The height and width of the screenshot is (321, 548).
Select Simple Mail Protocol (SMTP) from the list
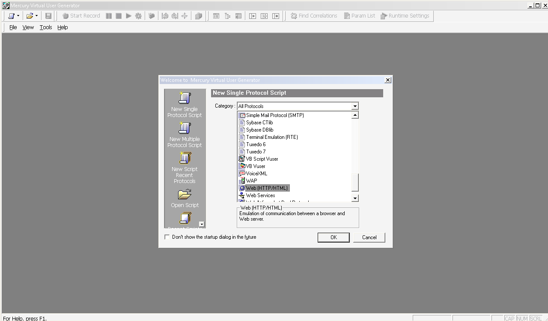[271, 115]
